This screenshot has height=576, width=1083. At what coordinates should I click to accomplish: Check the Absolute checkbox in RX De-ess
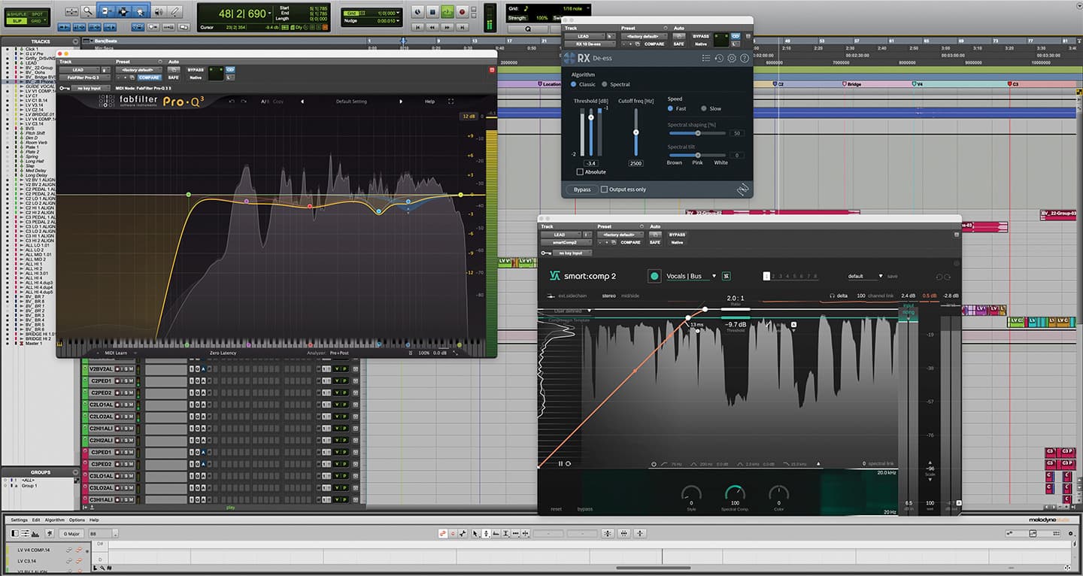tap(580, 172)
